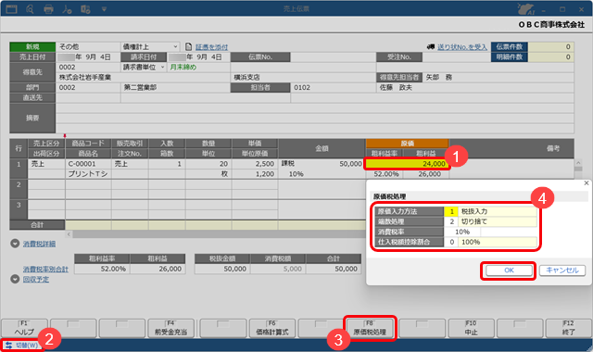Click the 得意先 code field 0002
593x352 pixels.
pyautogui.click(x=88, y=68)
